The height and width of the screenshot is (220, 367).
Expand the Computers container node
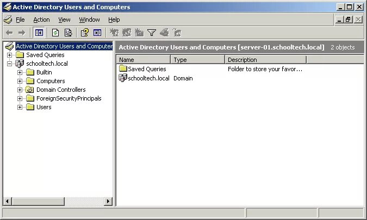pos(20,81)
